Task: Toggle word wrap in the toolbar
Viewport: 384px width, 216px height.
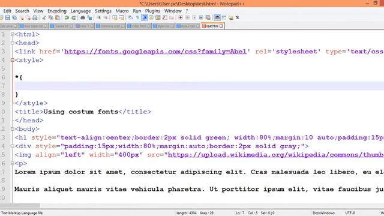Action: tap(131, 17)
